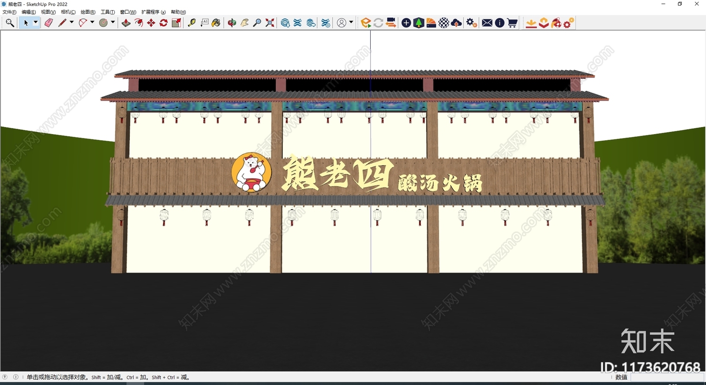Viewport: 706px width, 385px height.
Task: Open the 扩展程序 (x) menu
Action: (x=153, y=12)
